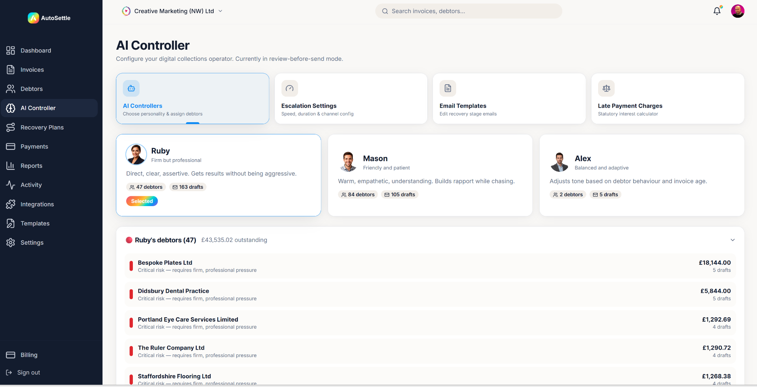Viewport: 757px width, 387px height.
Task: Open the Creative Marketing (NW) Ltd company dropdown
Action: (172, 11)
